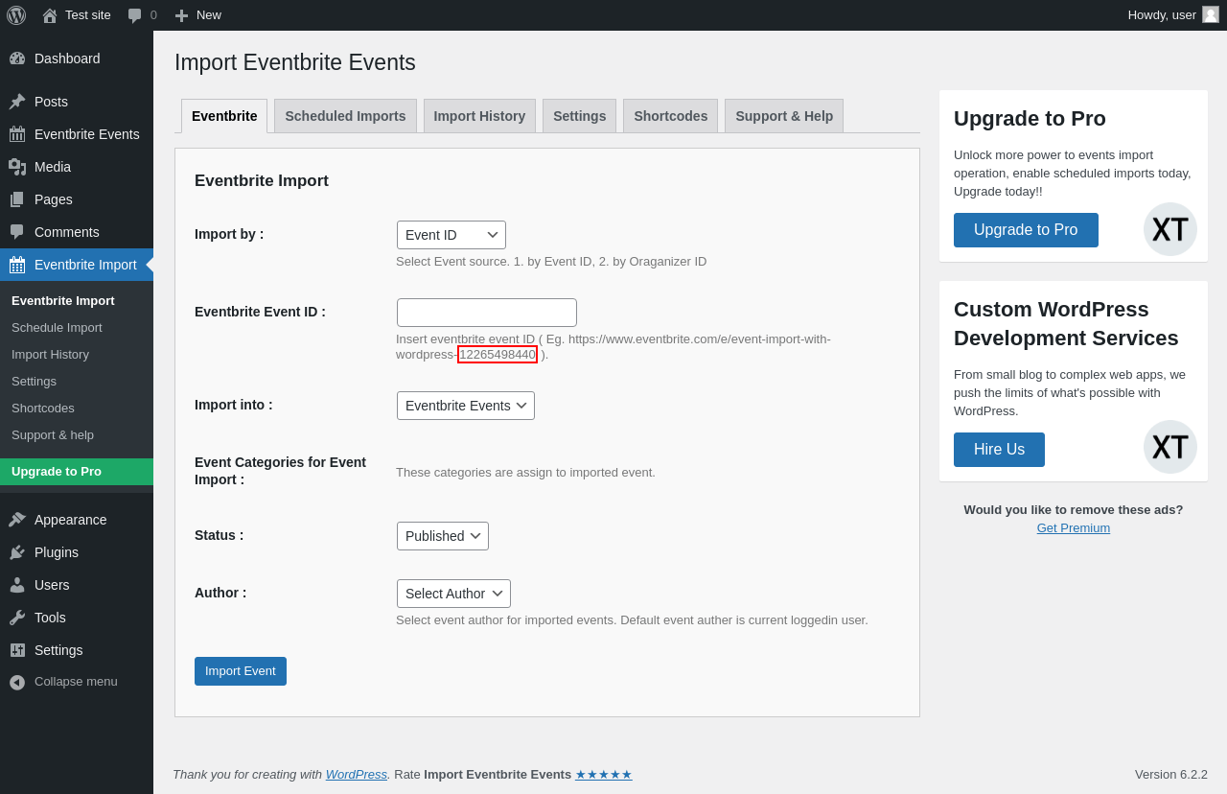1227x794 pixels.
Task: Open the Import into dropdown
Action: [x=466, y=406]
